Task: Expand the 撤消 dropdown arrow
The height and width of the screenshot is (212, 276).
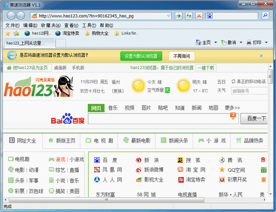Action: [241, 42]
